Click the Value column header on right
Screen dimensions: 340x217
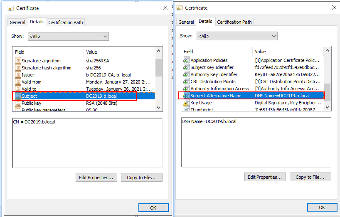tap(287, 52)
